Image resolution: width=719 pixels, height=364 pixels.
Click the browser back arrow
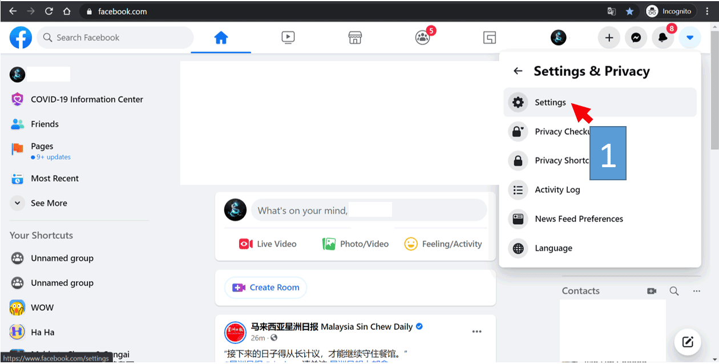coord(13,11)
